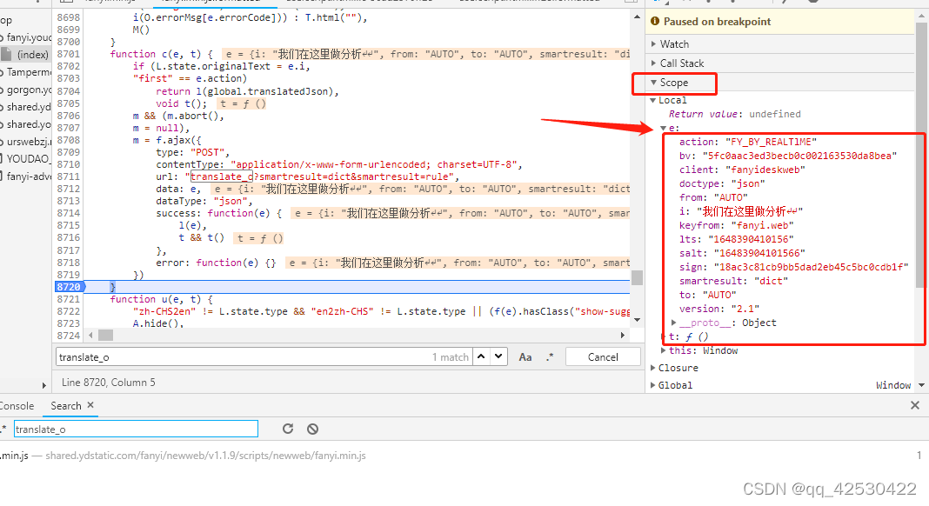Click the action: FY_BY_REALTlME entry
929x506 pixels.
[748, 142]
